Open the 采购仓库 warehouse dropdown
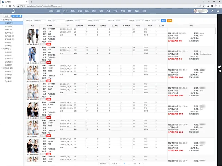Screen dimensions: 222x166 coord(40,21)
